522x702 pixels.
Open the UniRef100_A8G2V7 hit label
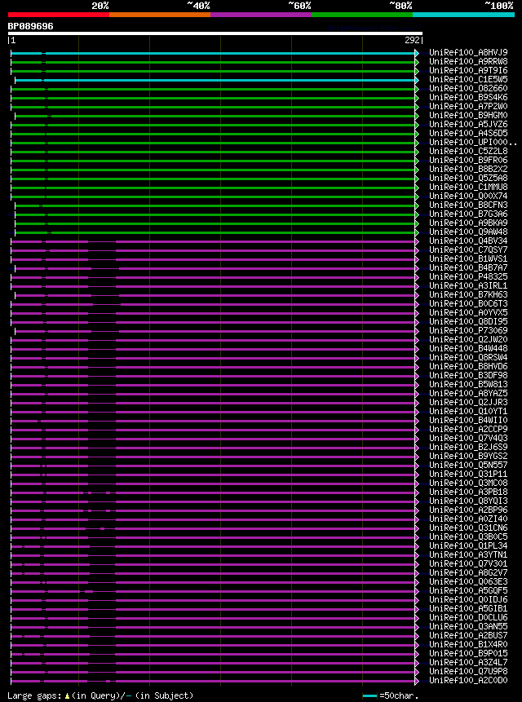click(468, 572)
